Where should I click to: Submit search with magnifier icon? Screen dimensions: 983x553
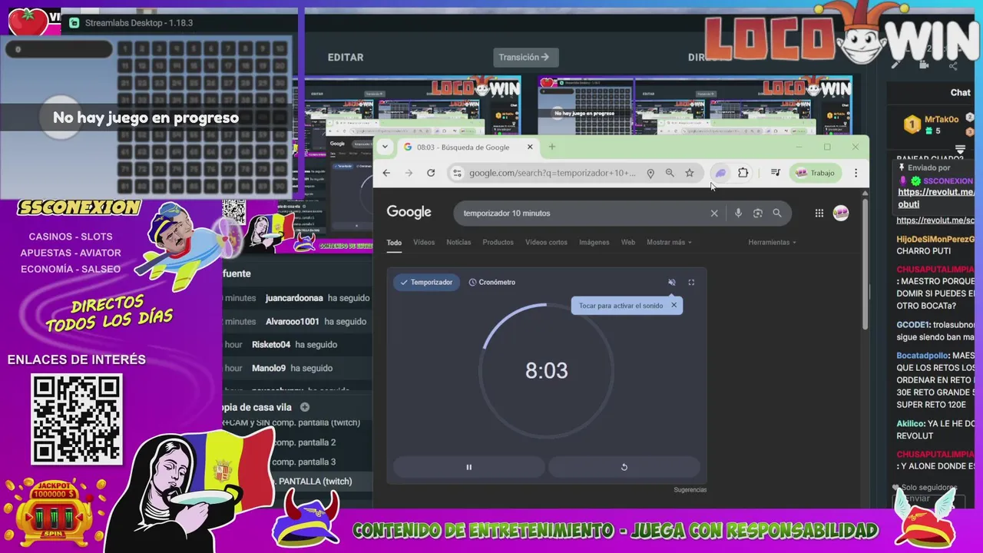(x=777, y=213)
